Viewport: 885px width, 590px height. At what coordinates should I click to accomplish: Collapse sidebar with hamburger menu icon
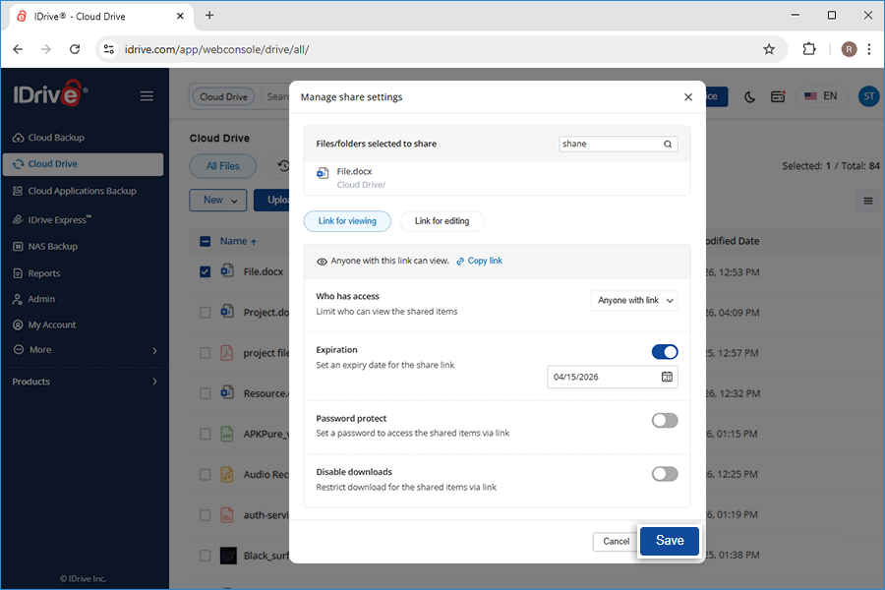coord(147,96)
